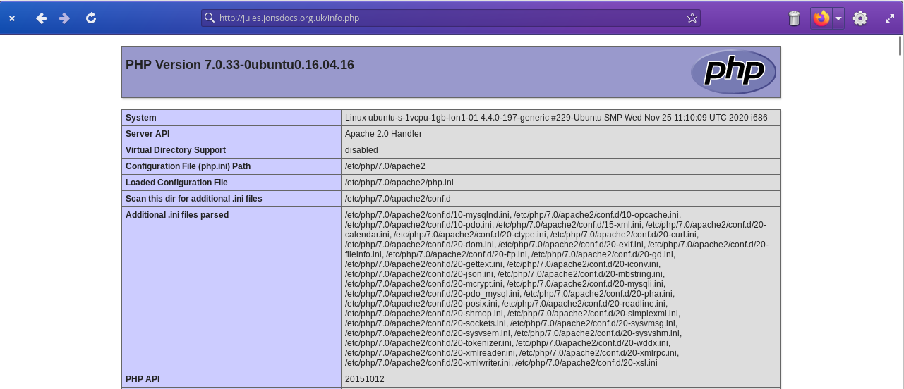The image size is (904, 389).
Task: Click the trash bin icon
Action: pyautogui.click(x=794, y=18)
